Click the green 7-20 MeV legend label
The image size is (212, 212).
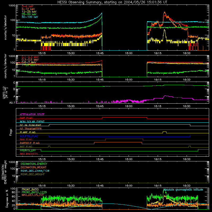click(29, 65)
